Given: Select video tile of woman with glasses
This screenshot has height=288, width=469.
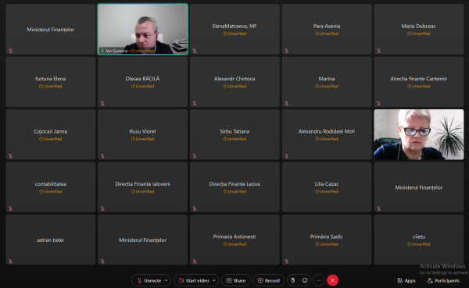Looking at the screenshot, I should point(419,134).
